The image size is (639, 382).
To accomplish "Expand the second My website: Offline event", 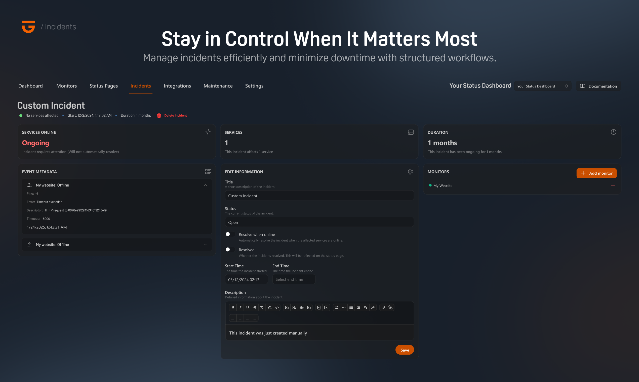I will pos(205,245).
